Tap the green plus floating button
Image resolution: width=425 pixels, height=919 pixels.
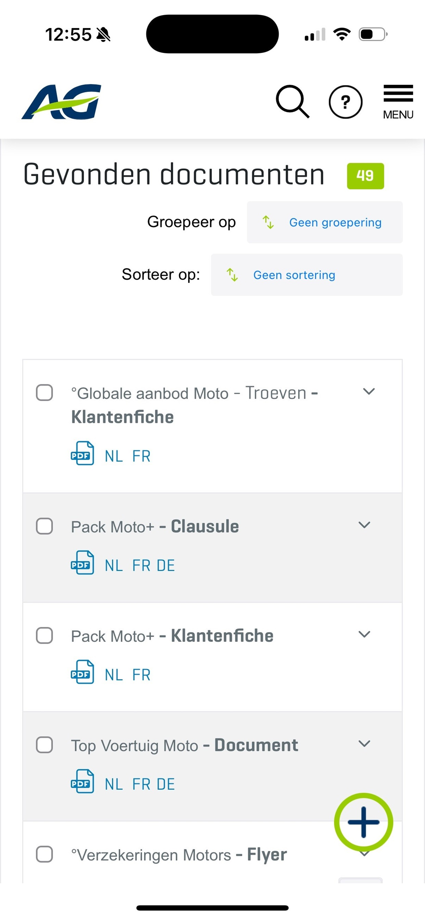[363, 822]
